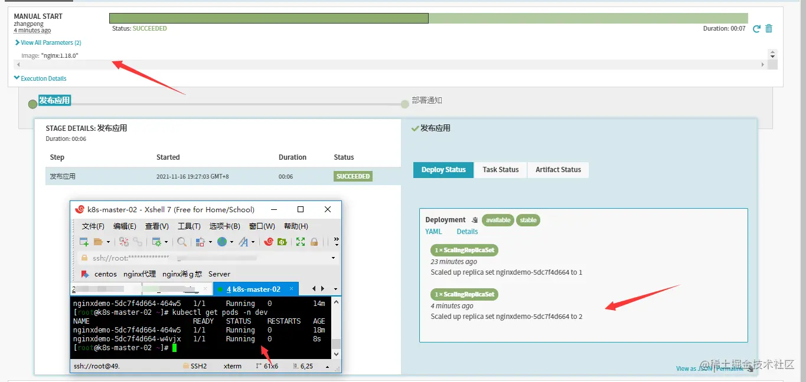Launch the red swirl Xmanager icon in the Xshell toolbar
This screenshot has width=806, height=382.
click(269, 242)
